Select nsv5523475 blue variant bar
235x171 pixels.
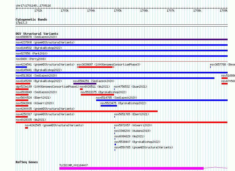point(109,106)
